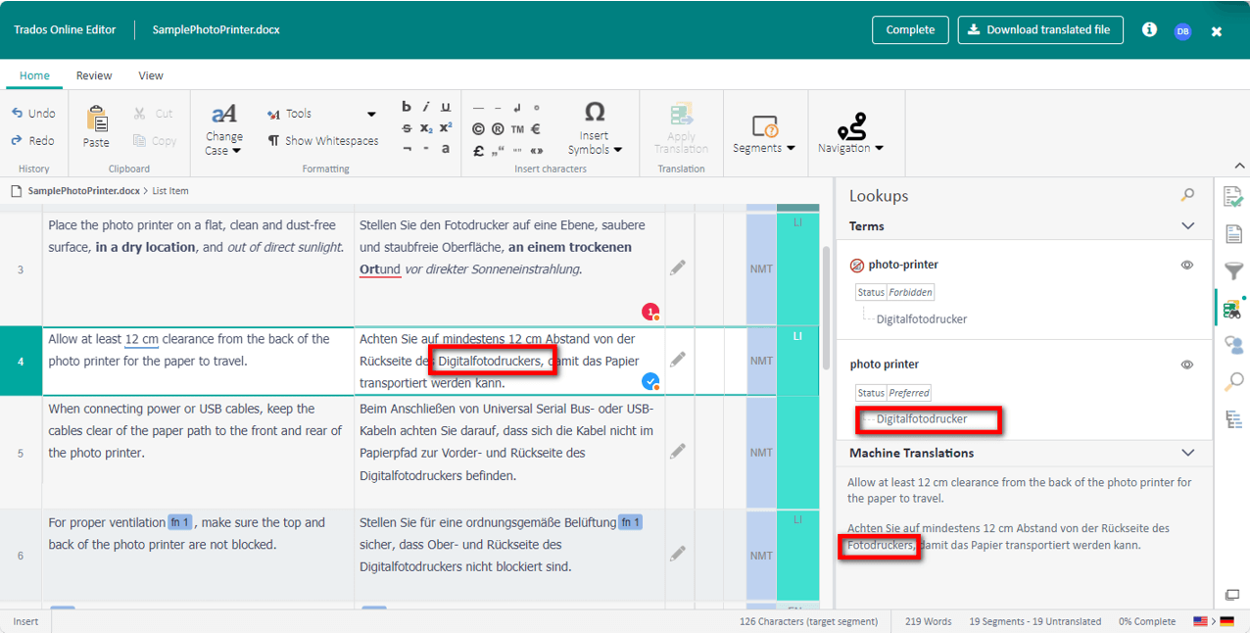This screenshot has height=633, width=1250.
Task: Click the info icon in top bar
Action: 1149,30
